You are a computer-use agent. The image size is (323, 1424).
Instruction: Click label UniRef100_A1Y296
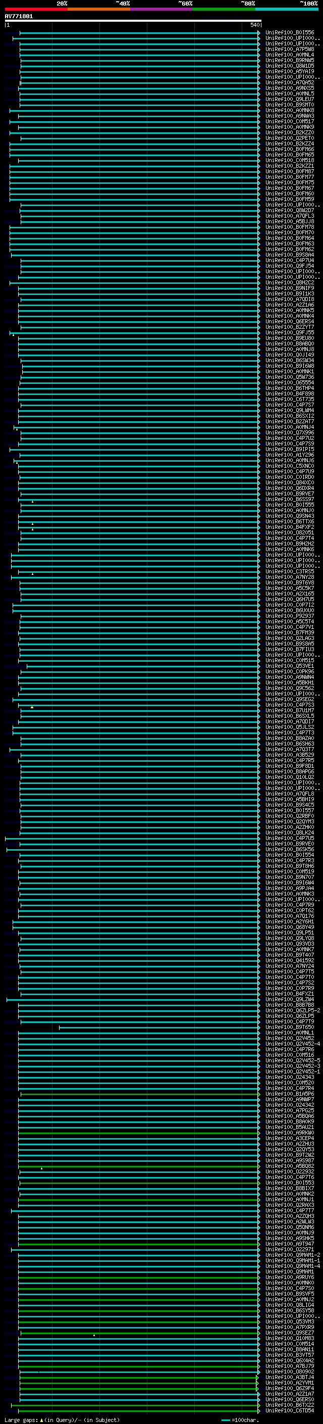(289, 455)
